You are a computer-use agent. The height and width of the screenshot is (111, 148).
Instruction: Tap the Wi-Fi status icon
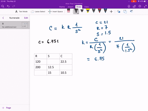[139, 1]
